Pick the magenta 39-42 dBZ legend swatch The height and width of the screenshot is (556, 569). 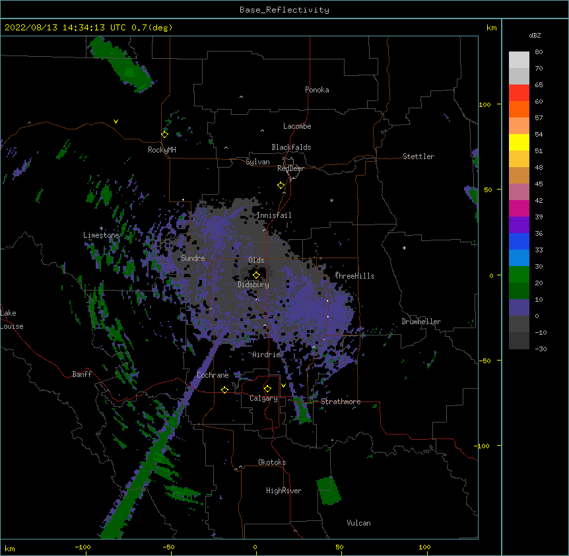[519, 208]
